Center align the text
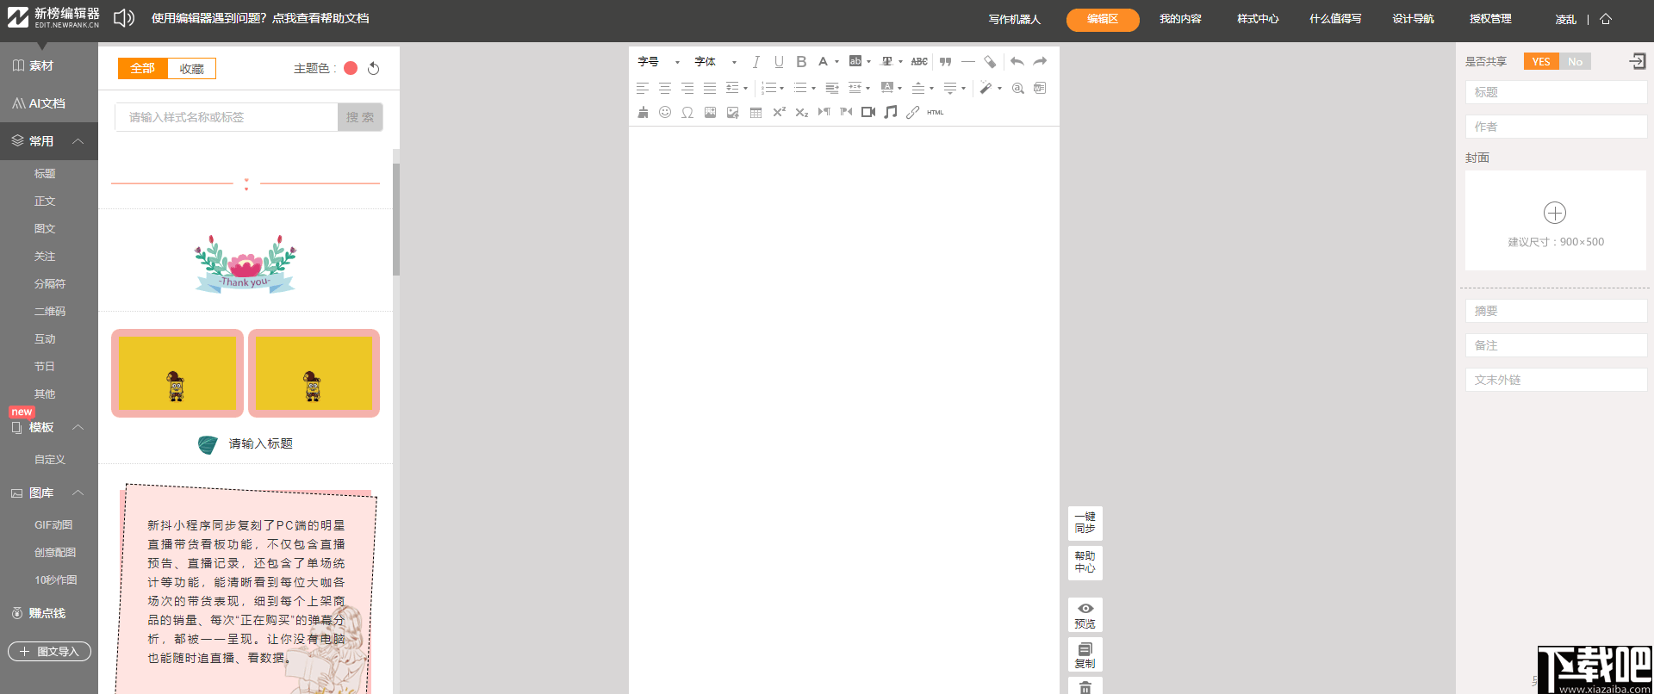 point(665,88)
